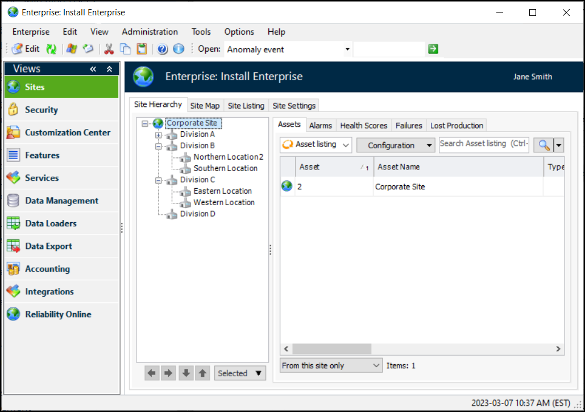Image resolution: width=585 pixels, height=412 pixels.
Task: Select Southern Location in the tree
Action: tap(225, 168)
